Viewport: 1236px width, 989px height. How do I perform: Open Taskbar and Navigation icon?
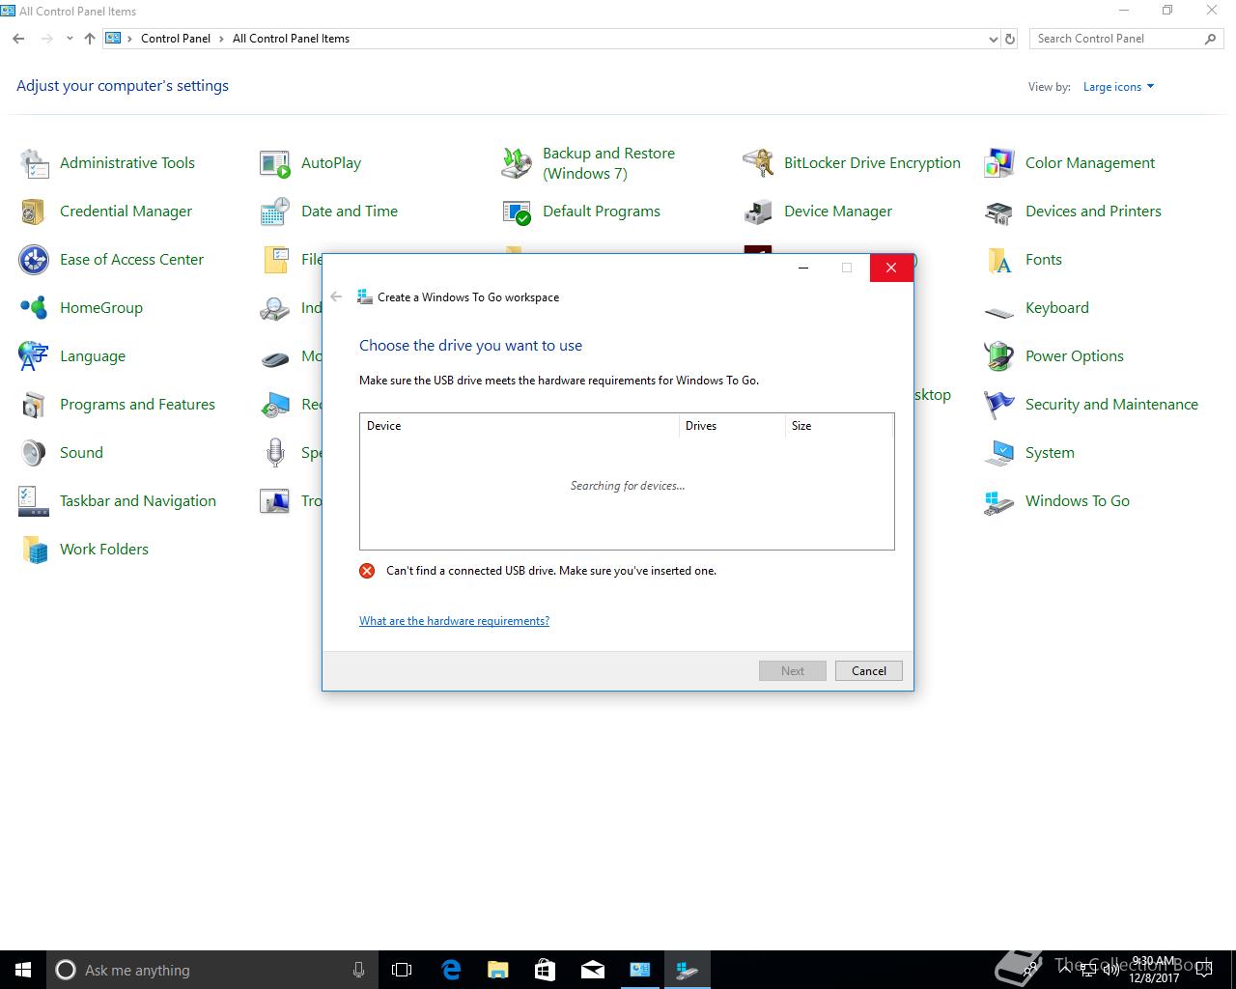coord(34,501)
